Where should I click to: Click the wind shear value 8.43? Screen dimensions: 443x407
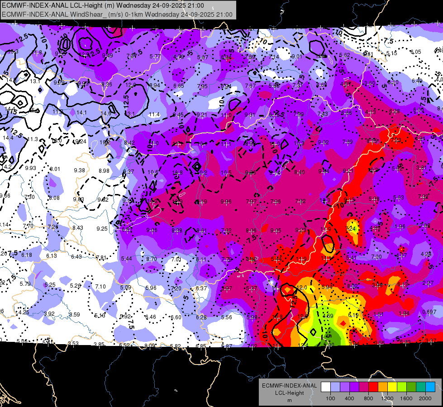click(78, 227)
